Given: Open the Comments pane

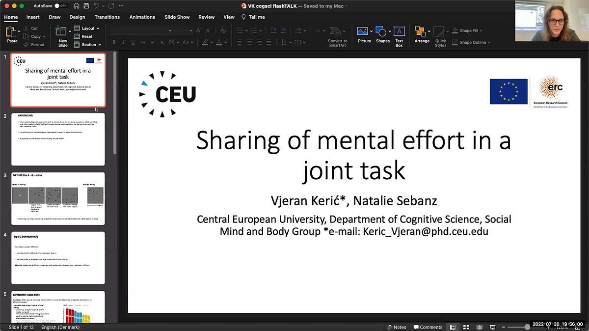Looking at the screenshot, I should pyautogui.click(x=428, y=327).
